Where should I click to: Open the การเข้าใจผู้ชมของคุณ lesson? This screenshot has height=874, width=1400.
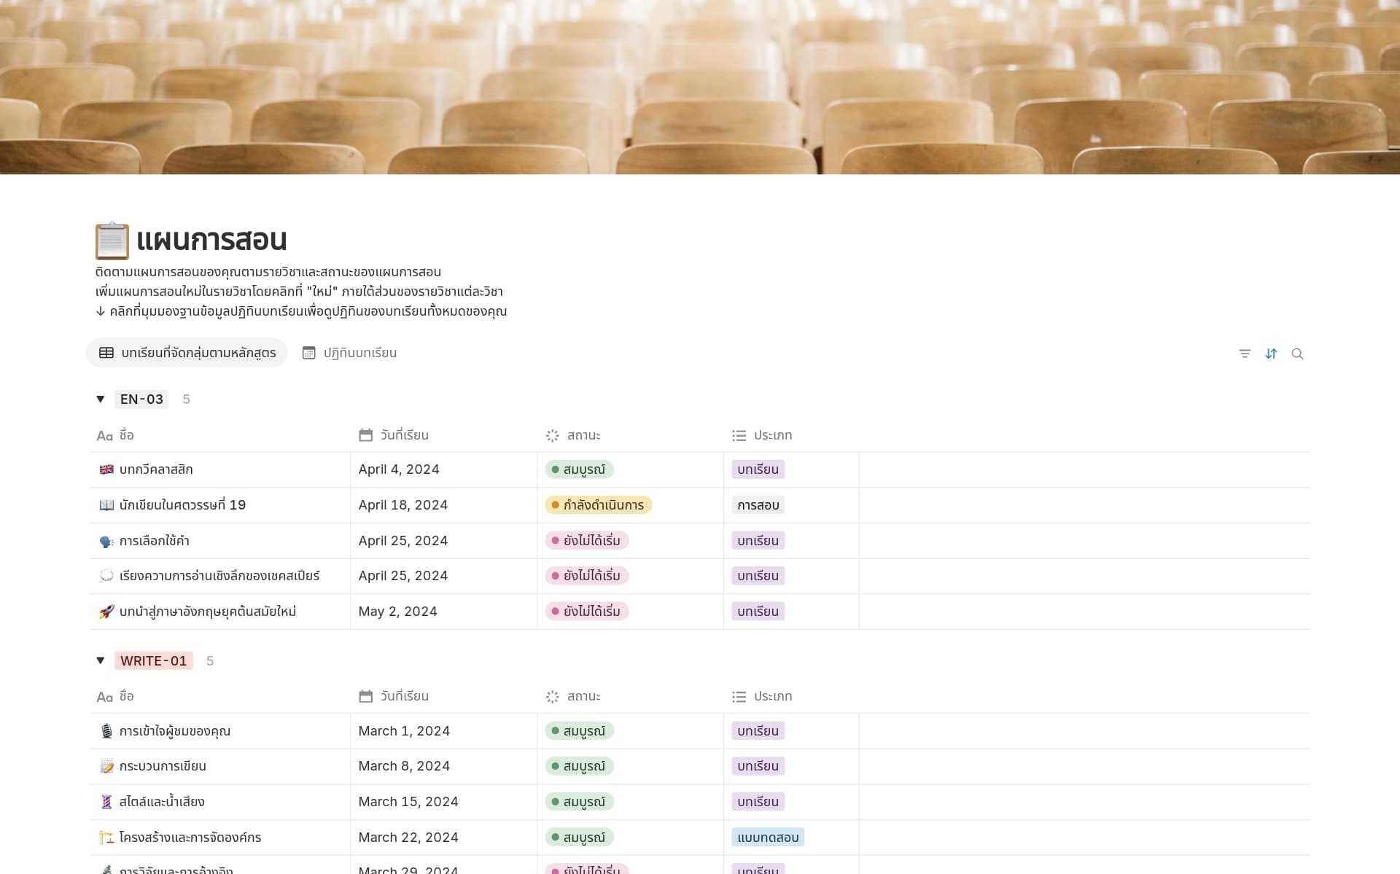point(175,730)
